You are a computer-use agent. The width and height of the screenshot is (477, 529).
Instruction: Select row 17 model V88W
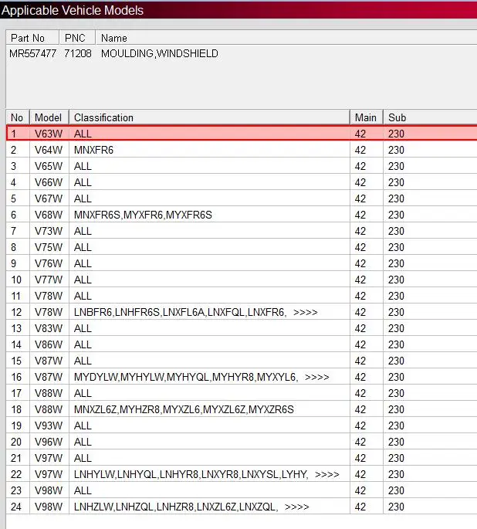(x=49, y=393)
